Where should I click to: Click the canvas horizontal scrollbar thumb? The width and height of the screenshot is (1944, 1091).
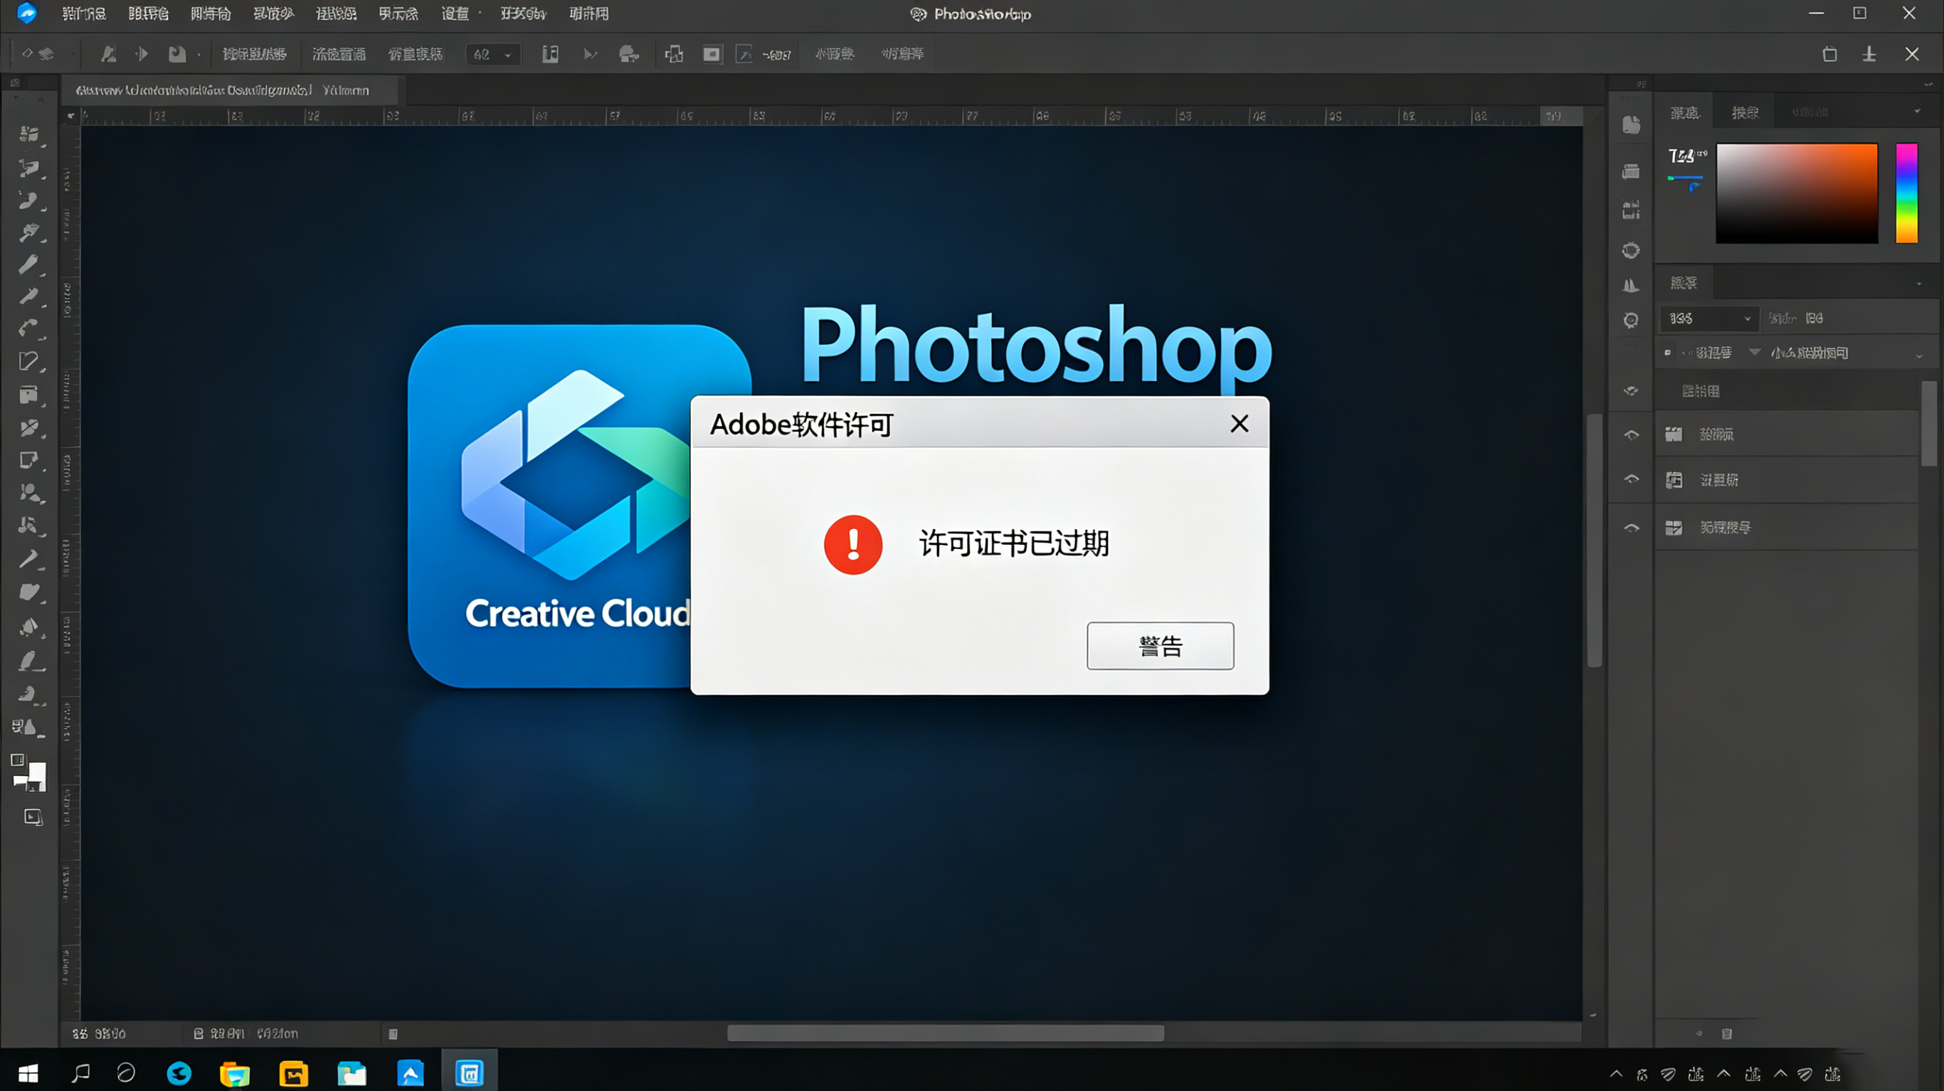945,1033
